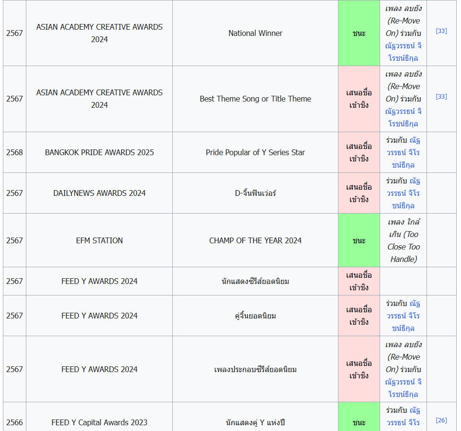The width and height of the screenshot is (461, 431).
Task: Select 'เพลง ใกล้เกิน (Too Close Too Handle)' text
Action: (404, 240)
